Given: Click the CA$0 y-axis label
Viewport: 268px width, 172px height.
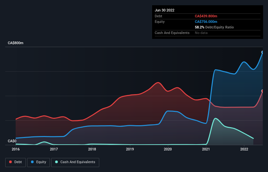Looking at the screenshot, I should [12, 141].
